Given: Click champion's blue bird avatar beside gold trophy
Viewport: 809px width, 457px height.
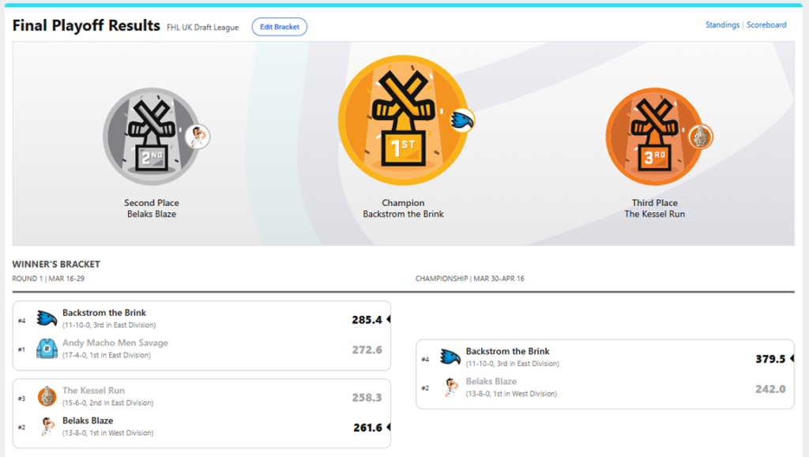Looking at the screenshot, I should point(461,120).
